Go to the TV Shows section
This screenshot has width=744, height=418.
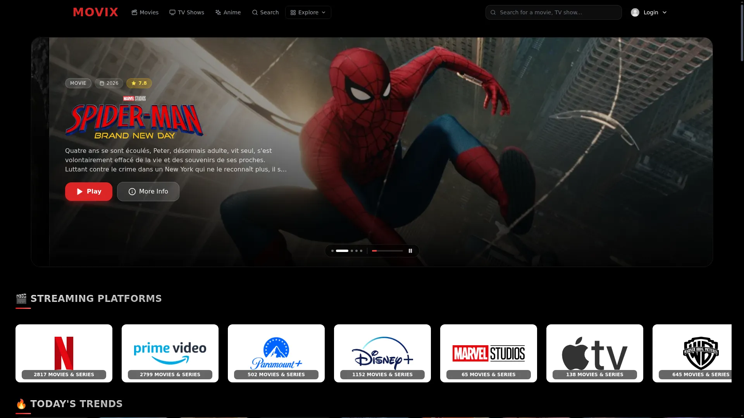187,12
